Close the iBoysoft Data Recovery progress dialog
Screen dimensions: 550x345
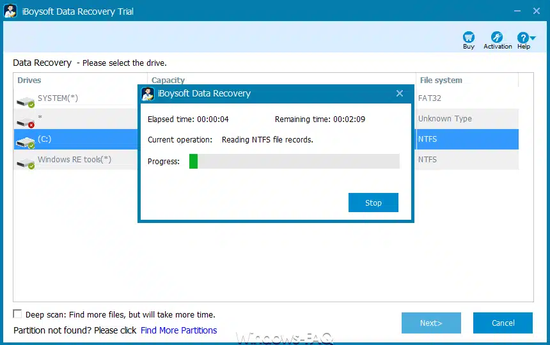pyautogui.click(x=400, y=93)
